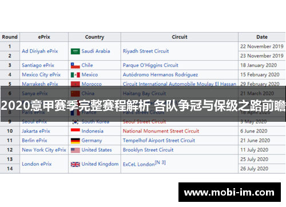This screenshot has width=286, height=207.
Task: Open the United States country link
Action: 97,150
